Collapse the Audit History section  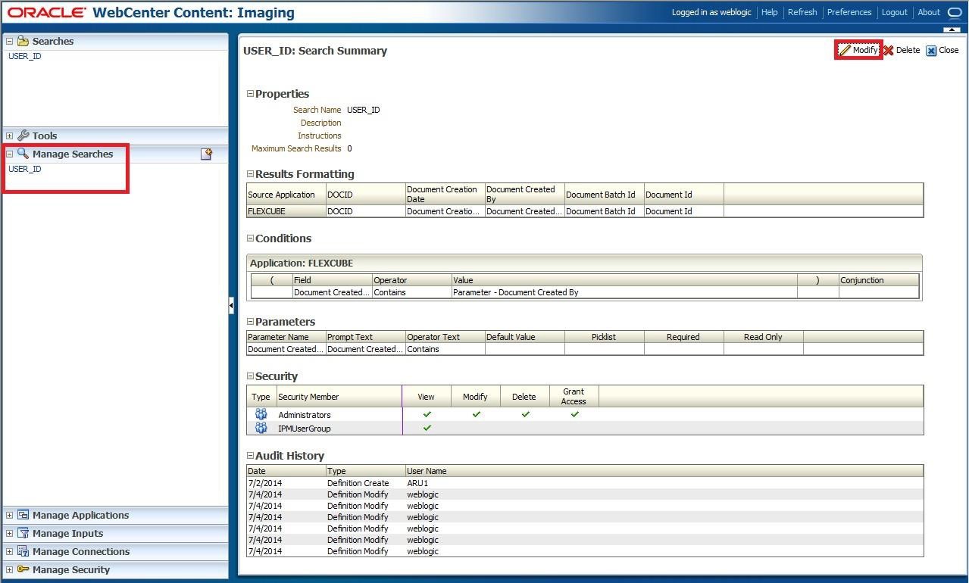tap(251, 456)
